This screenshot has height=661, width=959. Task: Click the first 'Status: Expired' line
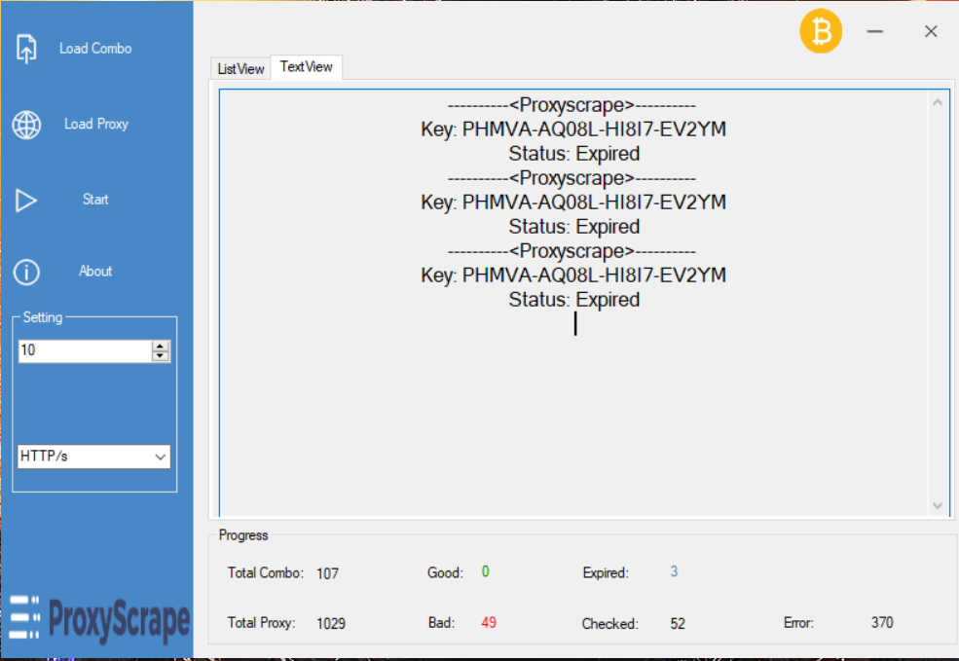(574, 154)
